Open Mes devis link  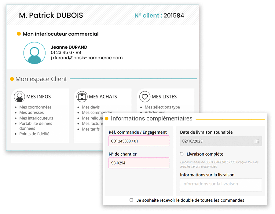pyautogui.click(x=91, y=107)
